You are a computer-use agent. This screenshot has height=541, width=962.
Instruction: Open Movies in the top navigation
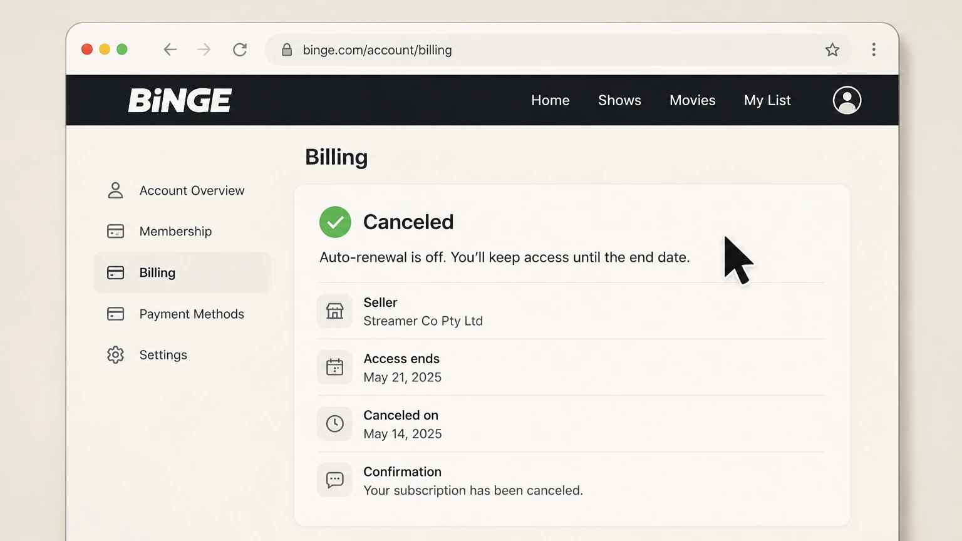tap(692, 100)
